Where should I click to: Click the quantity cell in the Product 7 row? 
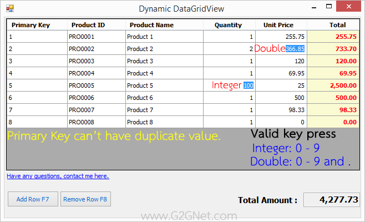click(229, 110)
